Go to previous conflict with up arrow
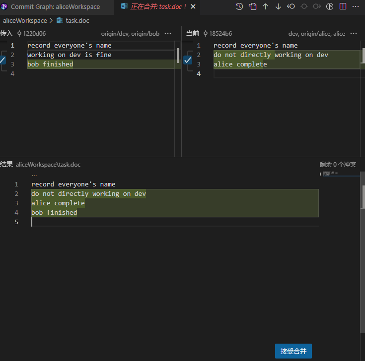The image size is (365, 361). click(265, 6)
